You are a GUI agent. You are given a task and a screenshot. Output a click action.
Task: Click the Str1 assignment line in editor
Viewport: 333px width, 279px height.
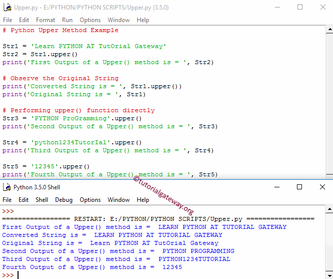(84, 46)
